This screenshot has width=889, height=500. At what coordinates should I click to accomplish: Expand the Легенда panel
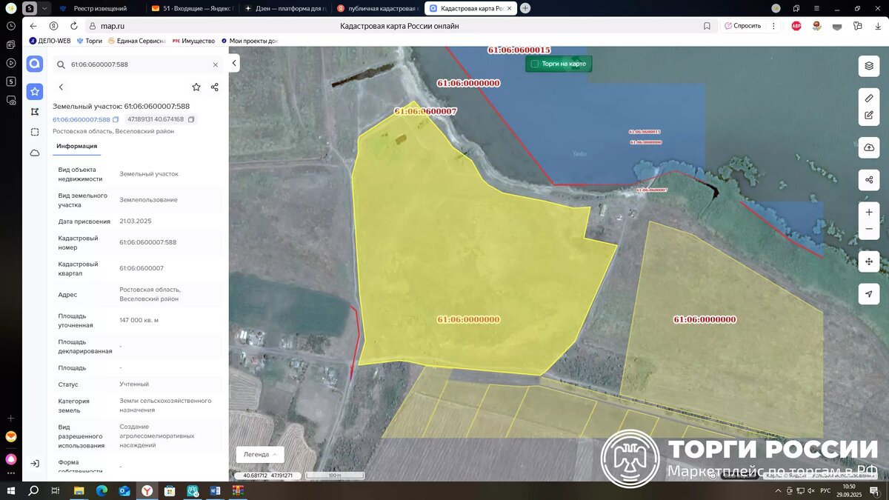tap(260, 455)
